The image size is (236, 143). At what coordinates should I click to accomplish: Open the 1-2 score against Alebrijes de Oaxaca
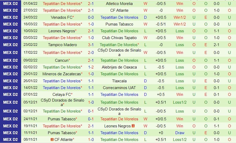pos(91,67)
